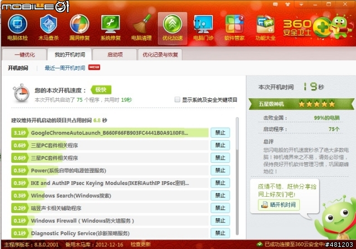This screenshot has height=249, width=356.
Task: Click the 极快 speed rating badge
Action: (101, 90)
